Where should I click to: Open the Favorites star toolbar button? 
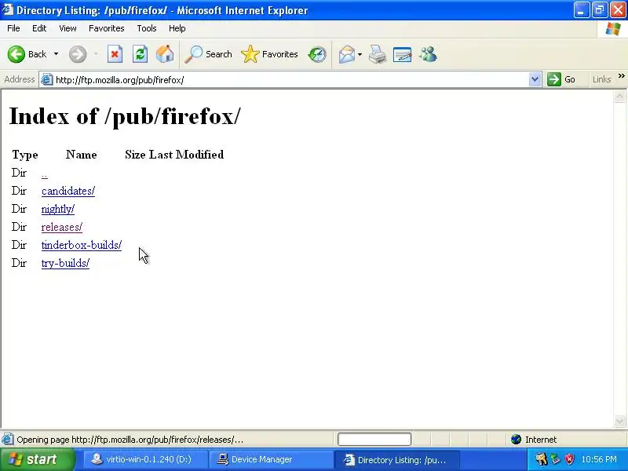point(269,54)
